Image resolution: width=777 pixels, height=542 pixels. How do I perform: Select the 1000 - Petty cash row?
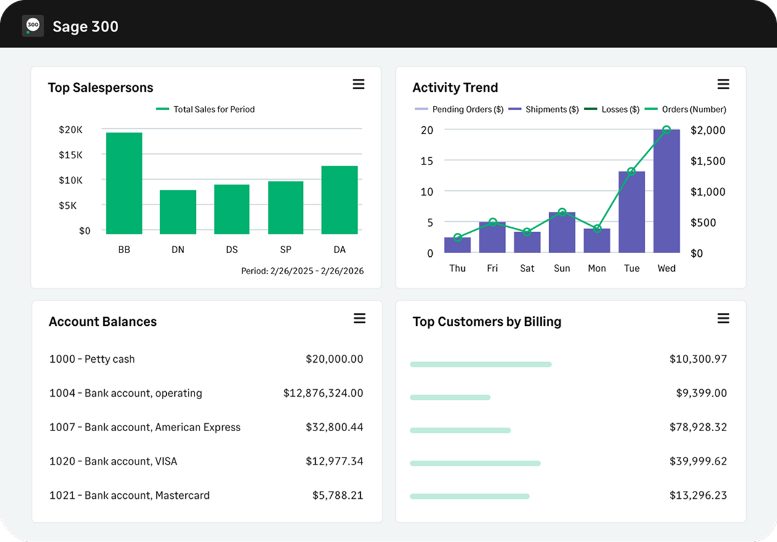pyautogui.click(x=206, y=359)
